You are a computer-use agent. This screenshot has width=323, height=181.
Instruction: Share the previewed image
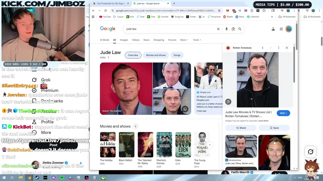pos(241,128)
